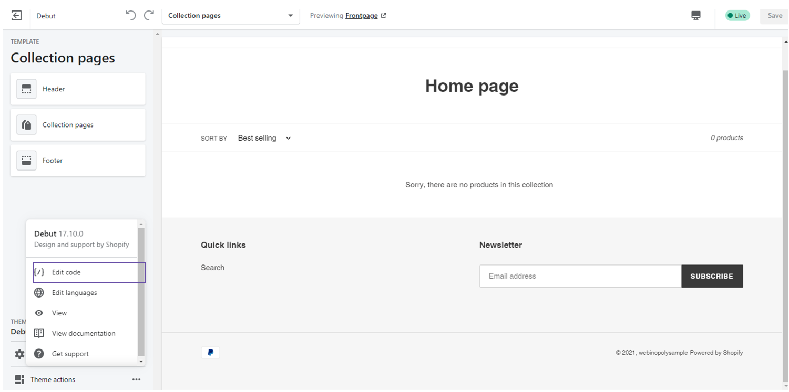The width and height of the screenshot is (789, 392).
Task: Click the redo arrow icon
Action: [x=149, y=16]
